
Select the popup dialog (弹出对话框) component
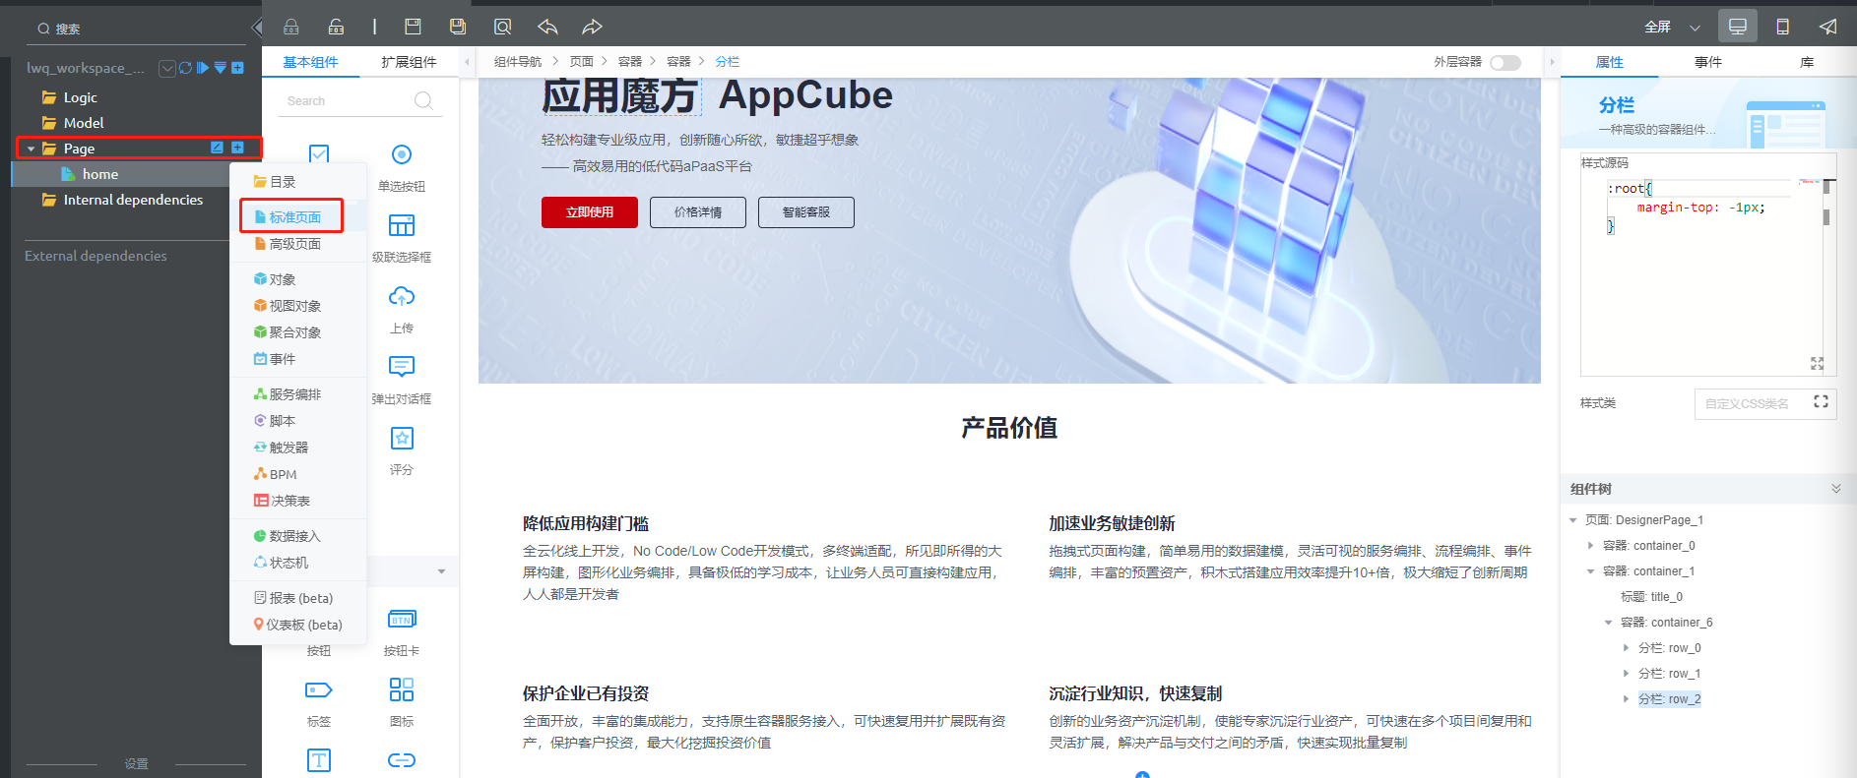(402, 379)
